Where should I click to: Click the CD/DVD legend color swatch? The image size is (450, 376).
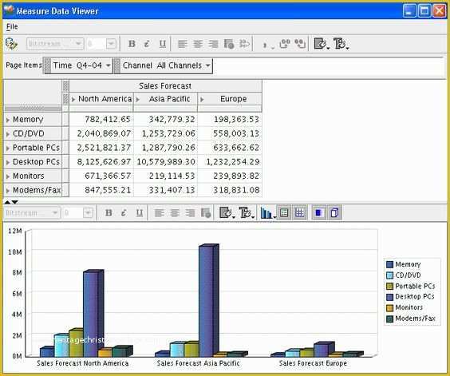coord(389,275)
